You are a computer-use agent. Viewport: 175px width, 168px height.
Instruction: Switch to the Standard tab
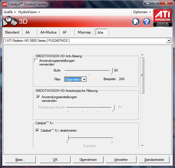pyautogui.click(x=12, y=32)
